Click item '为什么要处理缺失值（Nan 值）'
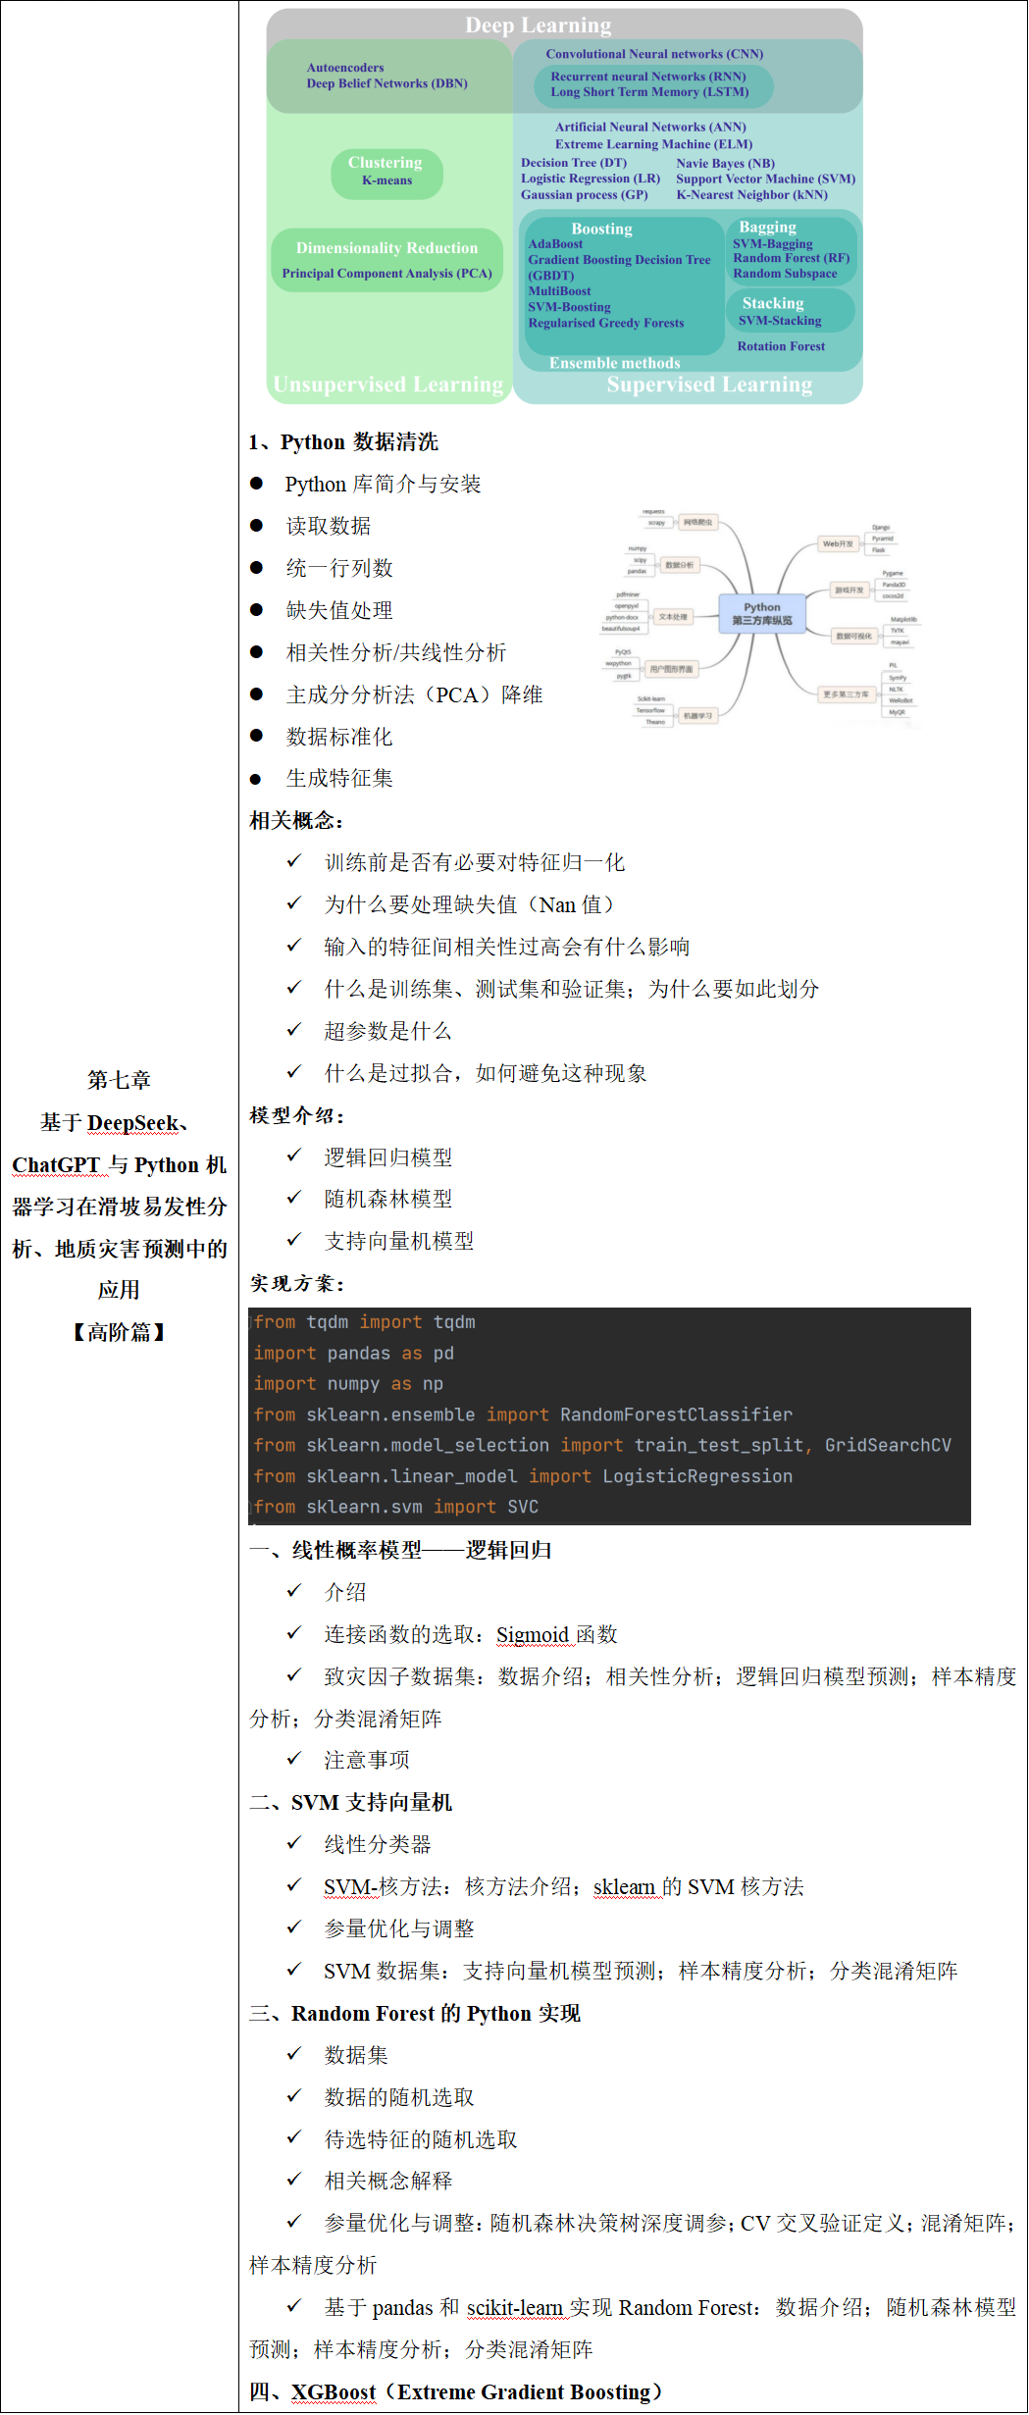The width and height of the screenshot is (1029, 2415). pos(470,904)
